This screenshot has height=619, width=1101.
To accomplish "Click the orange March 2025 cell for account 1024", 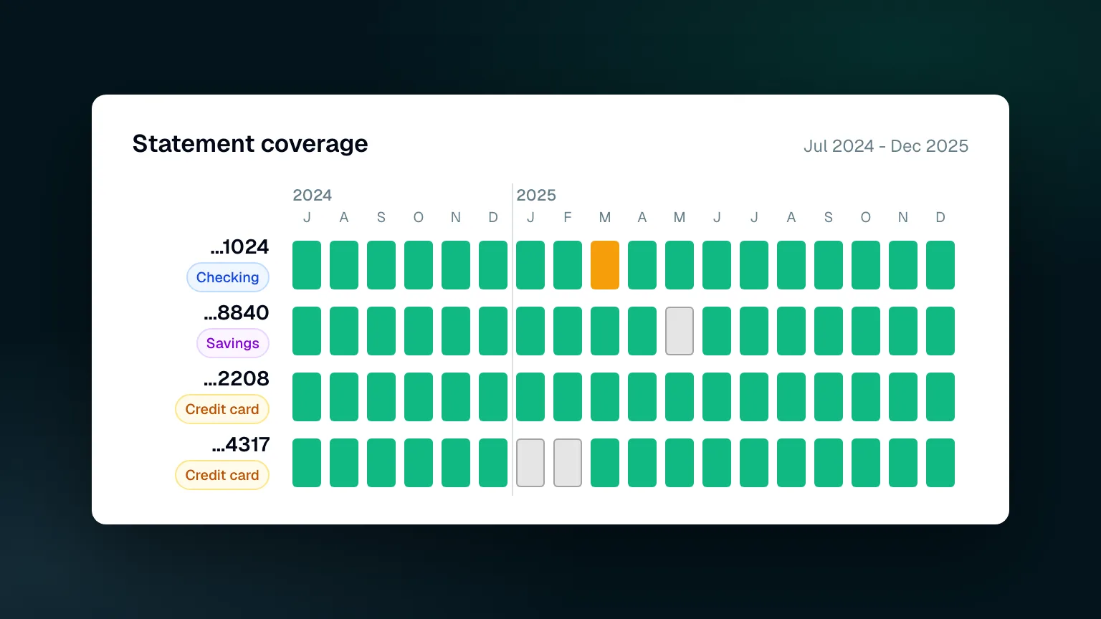I will click(605, 265).
